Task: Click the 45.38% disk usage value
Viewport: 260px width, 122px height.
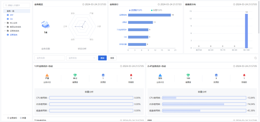Action: [251, 110]
